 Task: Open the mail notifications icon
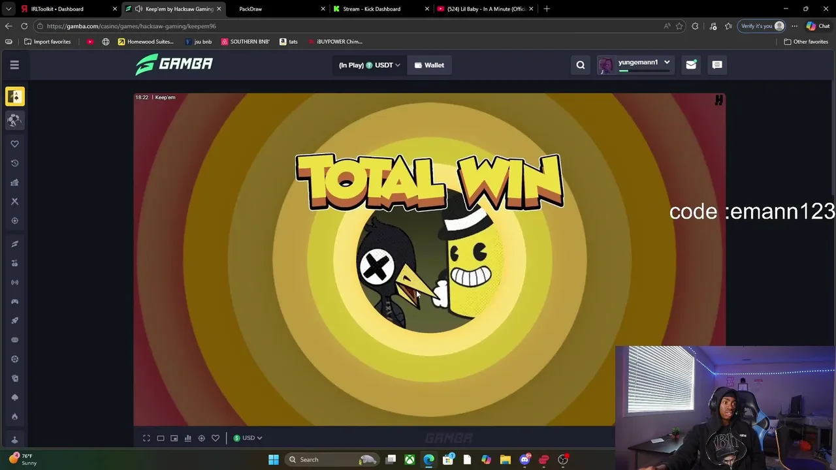click(691, 65)
